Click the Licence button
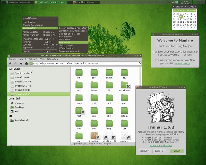Image resolution: width=206 pixels, height=165 pixels. point(159,151)
